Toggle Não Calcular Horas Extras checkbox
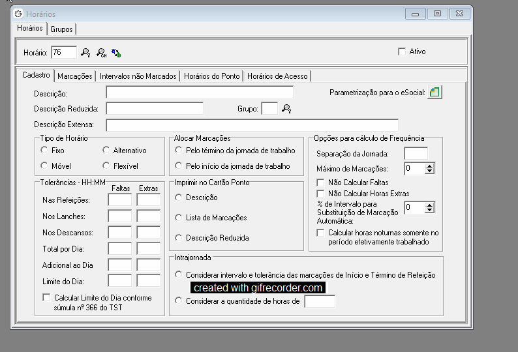The width and height of the screenshot is (518, 352). [x=320, y=194]
